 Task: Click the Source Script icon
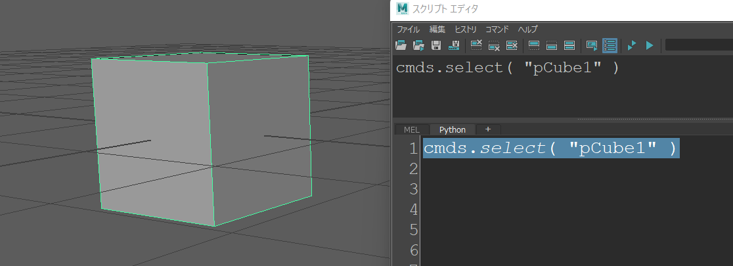(418, 45)
